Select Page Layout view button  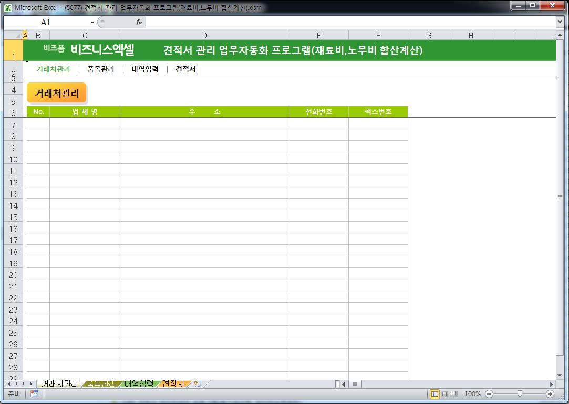coord(444,394)
